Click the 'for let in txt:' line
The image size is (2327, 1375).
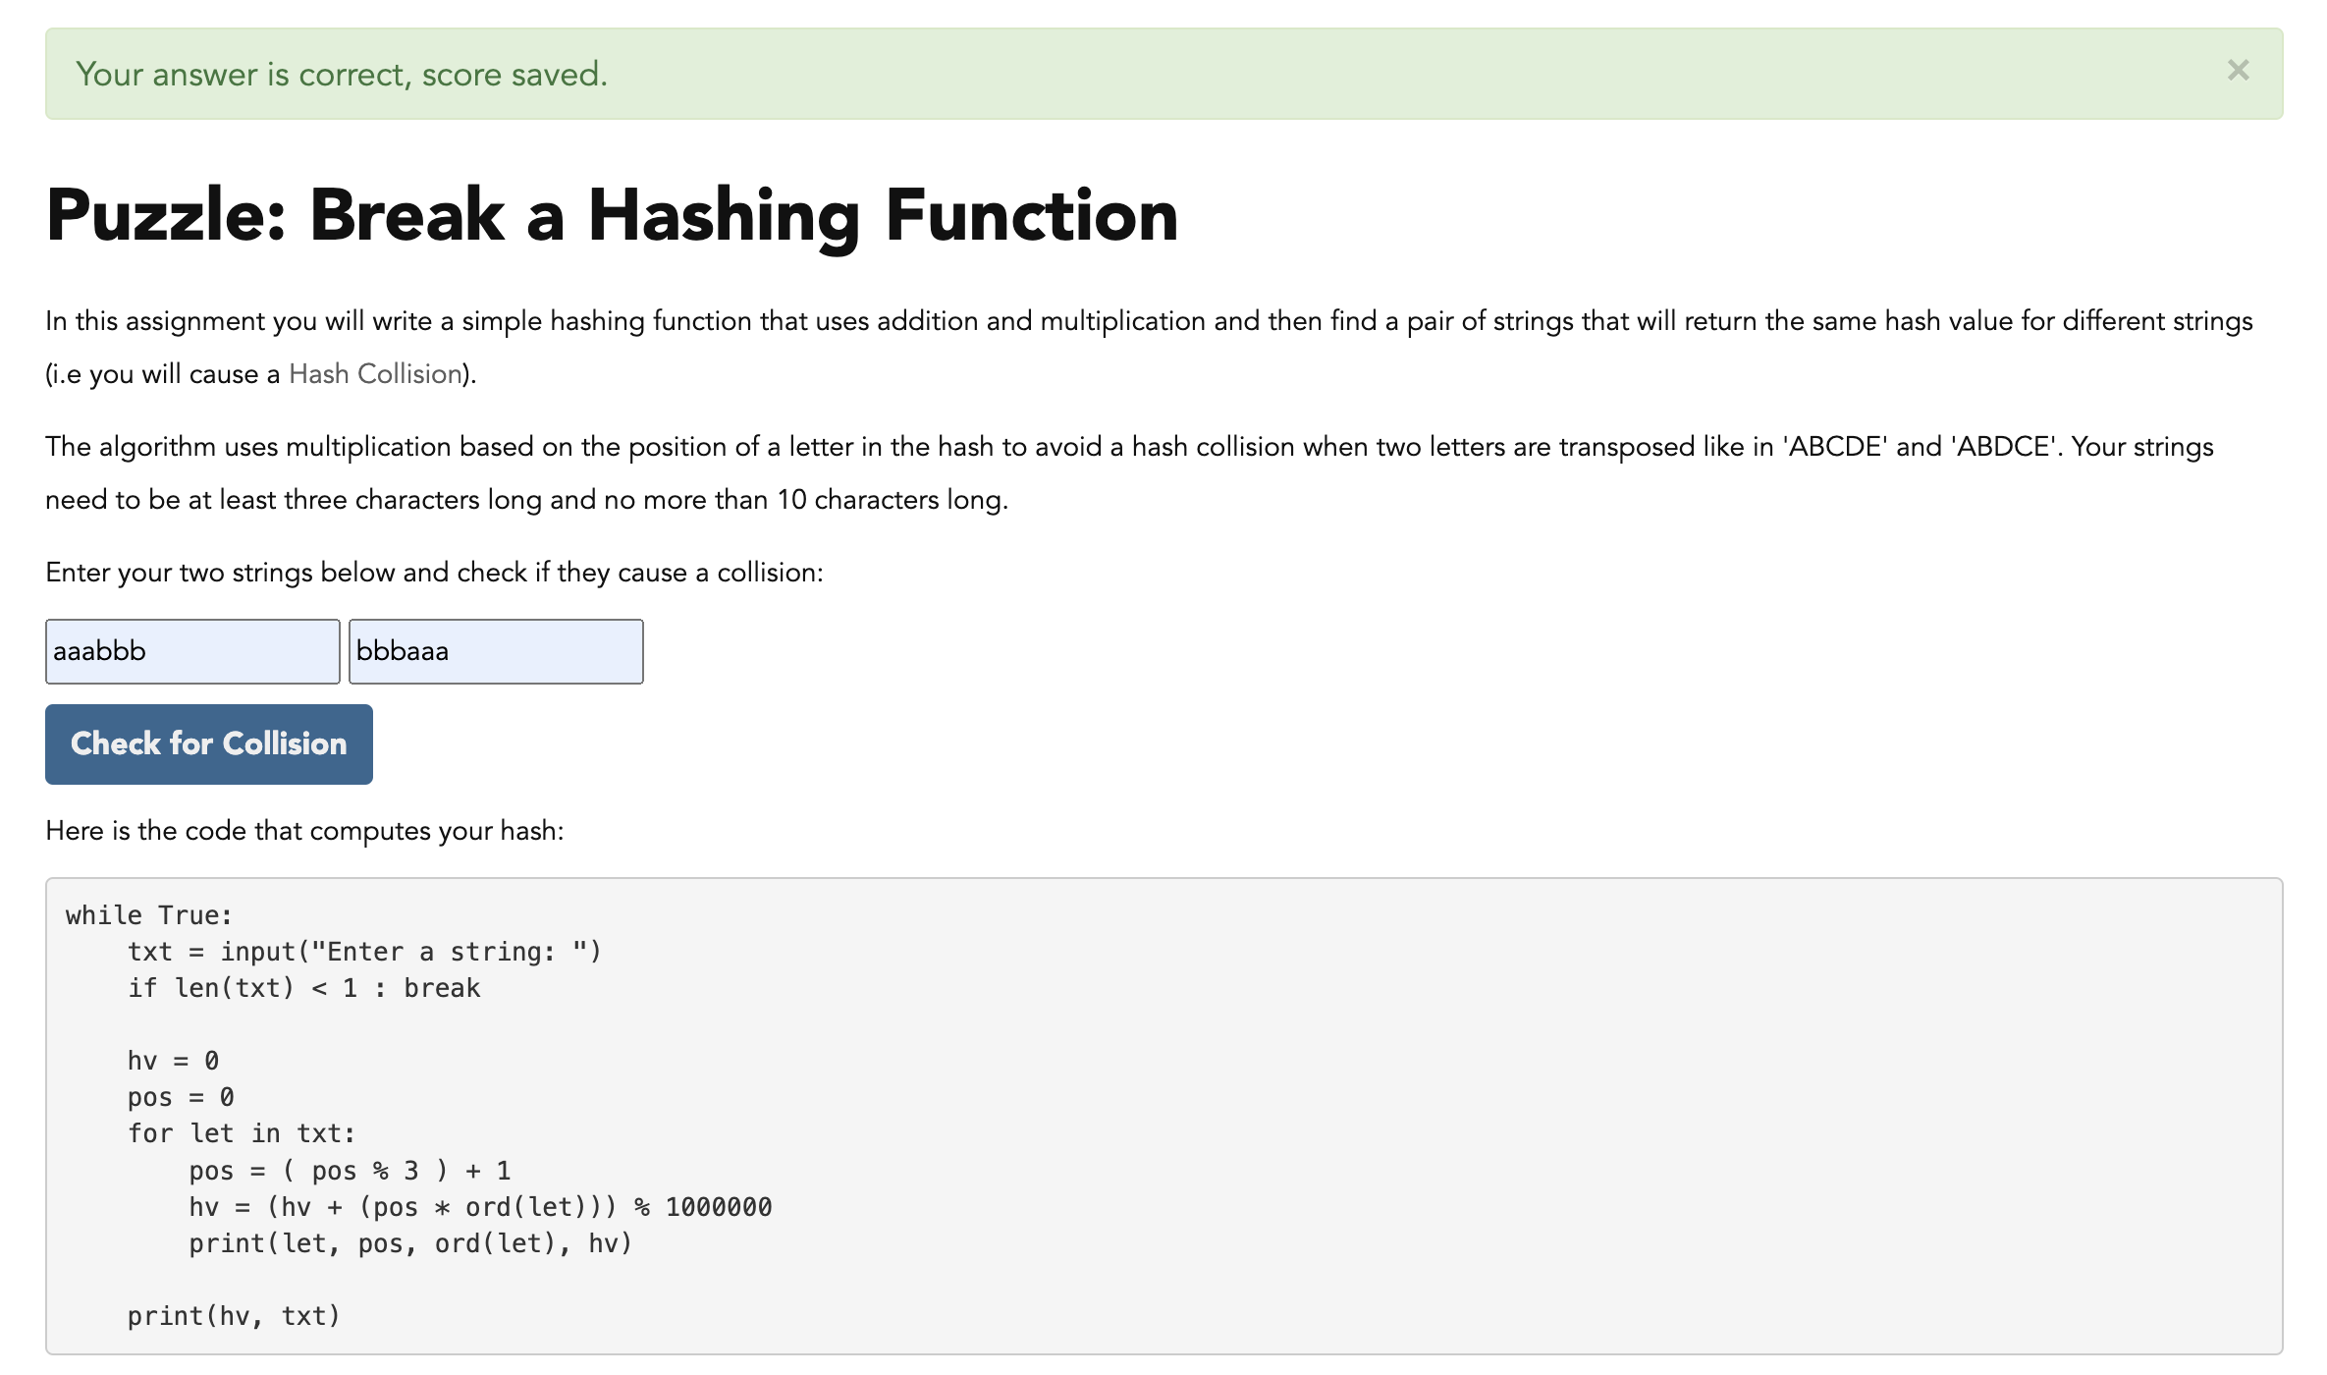(x=241, y=1133)
